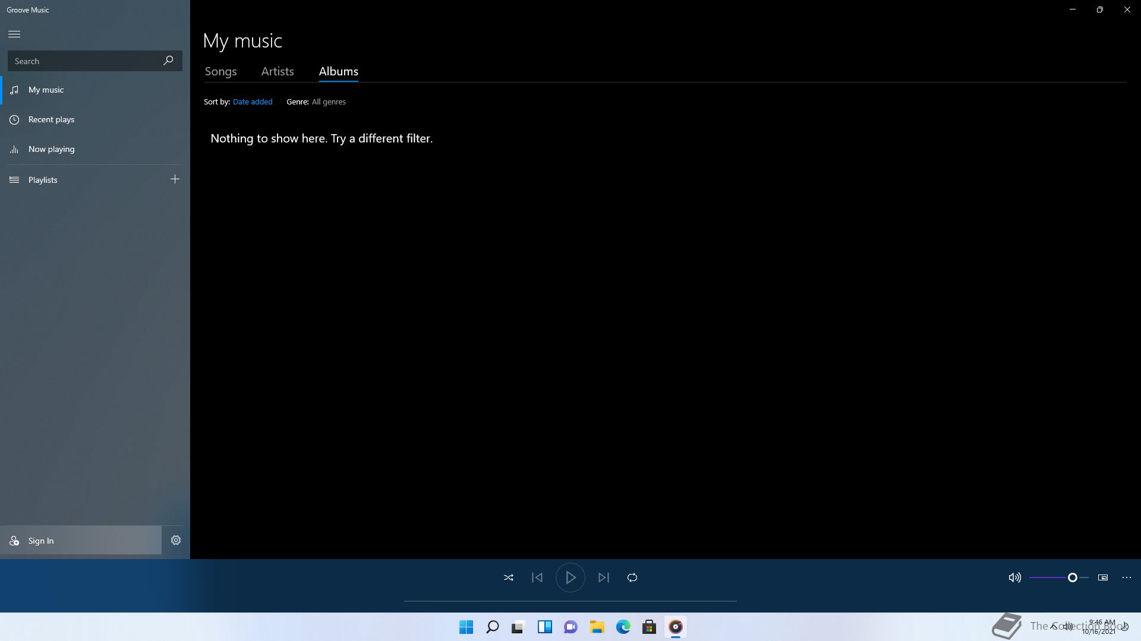Start playback with Play button

click(570, 577)
